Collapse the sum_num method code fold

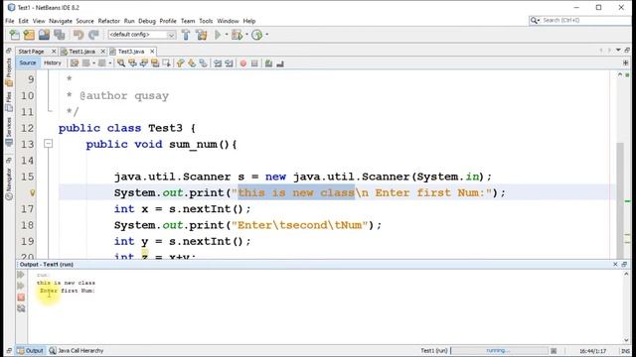tap(48, 144)
